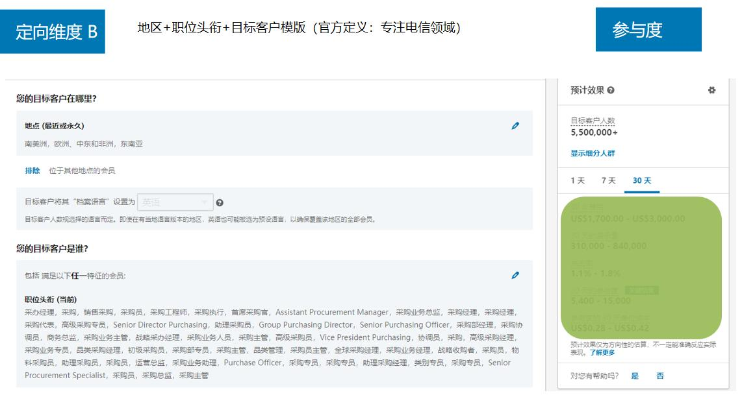Screen dimensions: 742x397
Task: Click the Purchase Officer job title
Action: (x=252, y=363)
